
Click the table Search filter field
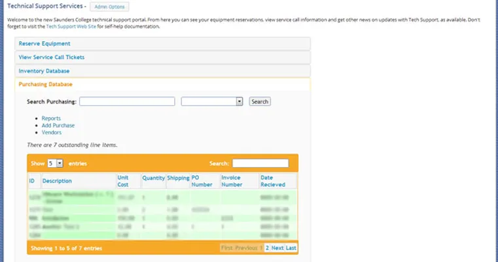coord(260,163)
